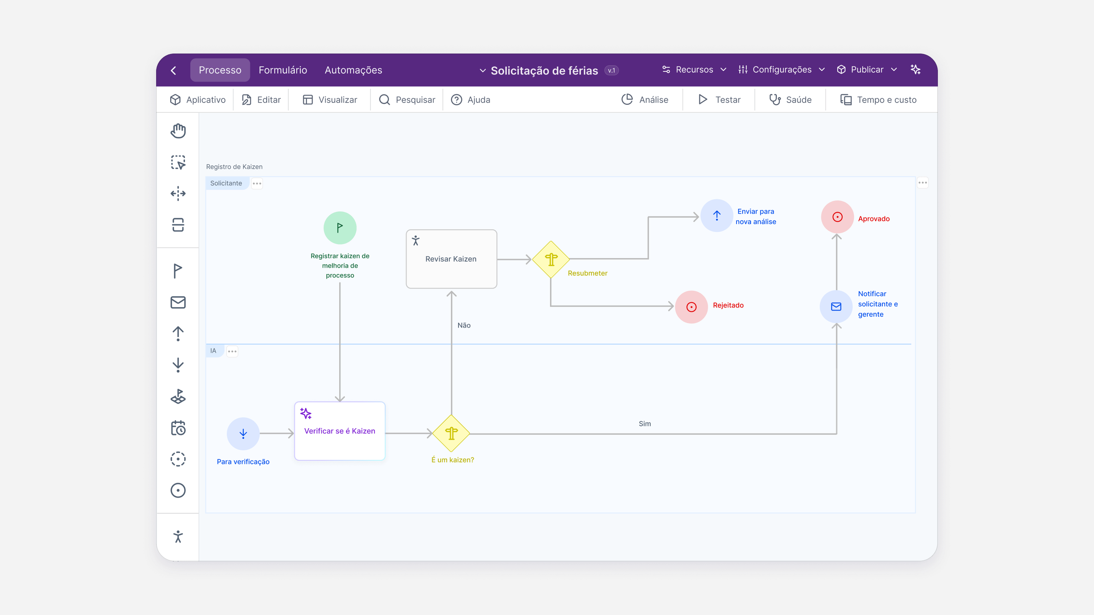Open the Aplicativo menu
The image size is (1094, 615).
pos(198,100)
